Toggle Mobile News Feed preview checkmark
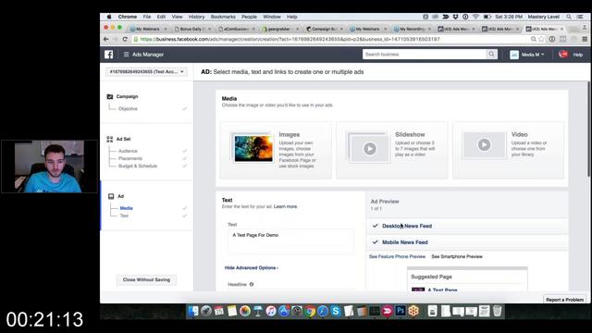 pos(375,242)
